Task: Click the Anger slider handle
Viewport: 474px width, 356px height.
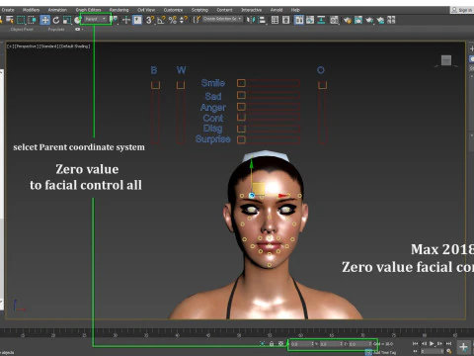Action: 241,107
